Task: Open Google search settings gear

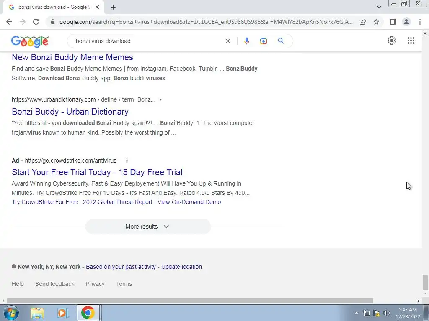Action: [x=392, y=41]
